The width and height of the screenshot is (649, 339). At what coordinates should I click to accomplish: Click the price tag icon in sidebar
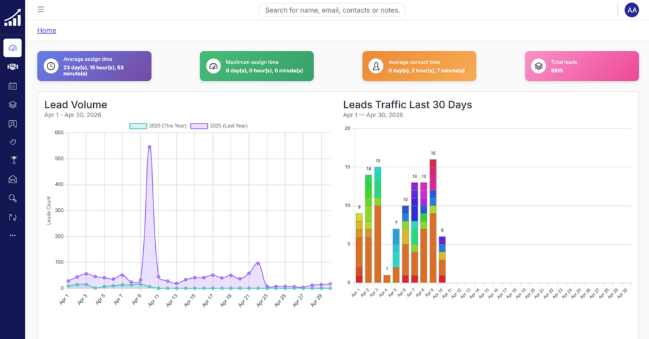pos(13,142)
